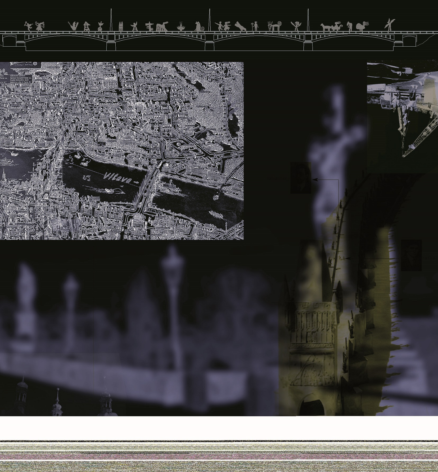This screenshot has width=438, height=472.
Task: Click the faint Kafka label
Action: pyautogui.click(x=428, y=258)
